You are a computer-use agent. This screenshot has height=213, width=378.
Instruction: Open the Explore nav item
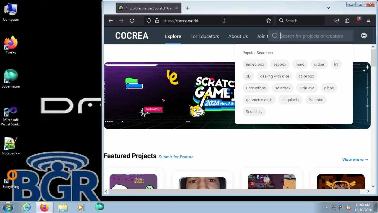(x=173, y=36)
